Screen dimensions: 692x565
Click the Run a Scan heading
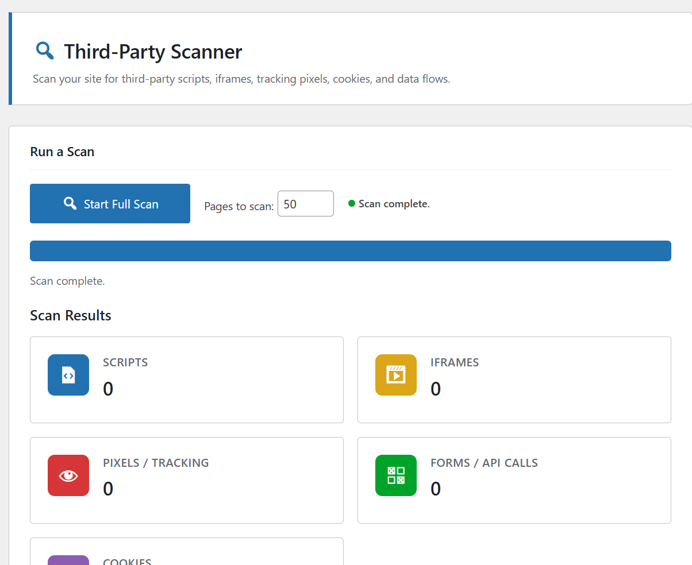62,152
